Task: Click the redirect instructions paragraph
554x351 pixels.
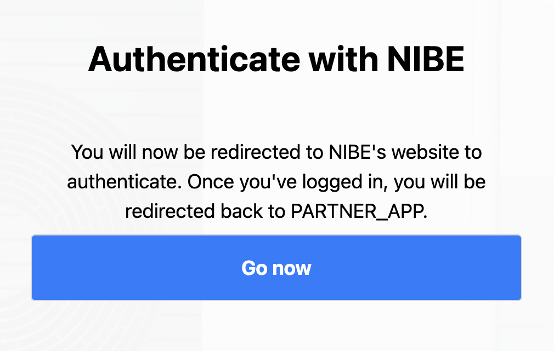Action: [x=276, y=182]
